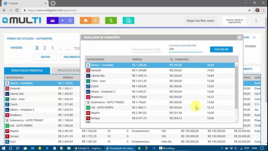The height and width of the screenshot is (151, 268).
Task: Click the CALCULAR button
Action: 221,49
